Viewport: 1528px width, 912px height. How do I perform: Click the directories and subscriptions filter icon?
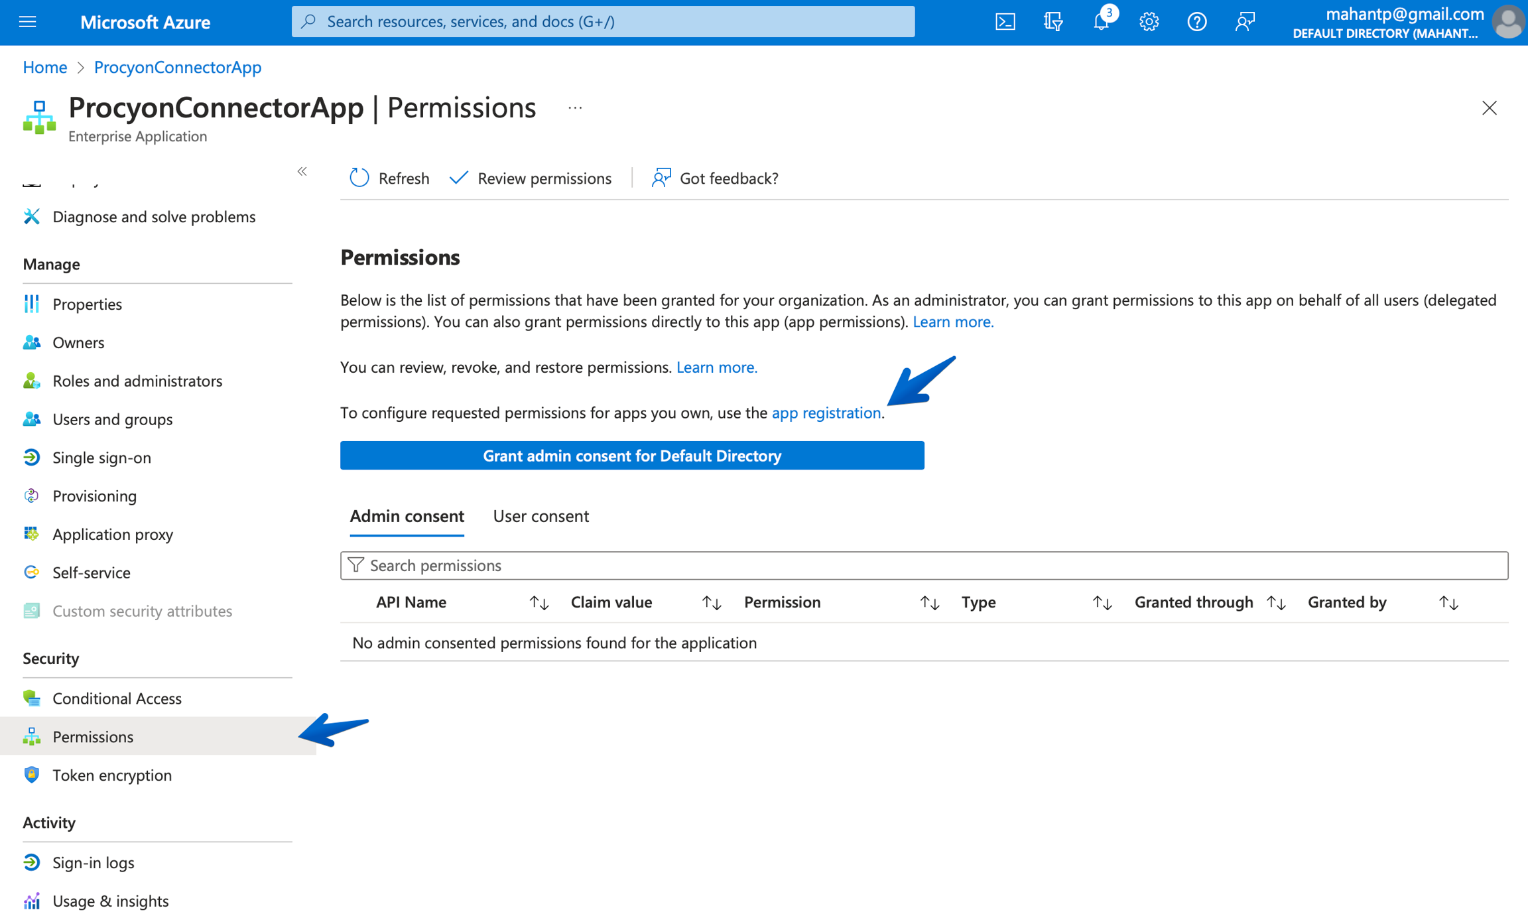pos(1053,21)
